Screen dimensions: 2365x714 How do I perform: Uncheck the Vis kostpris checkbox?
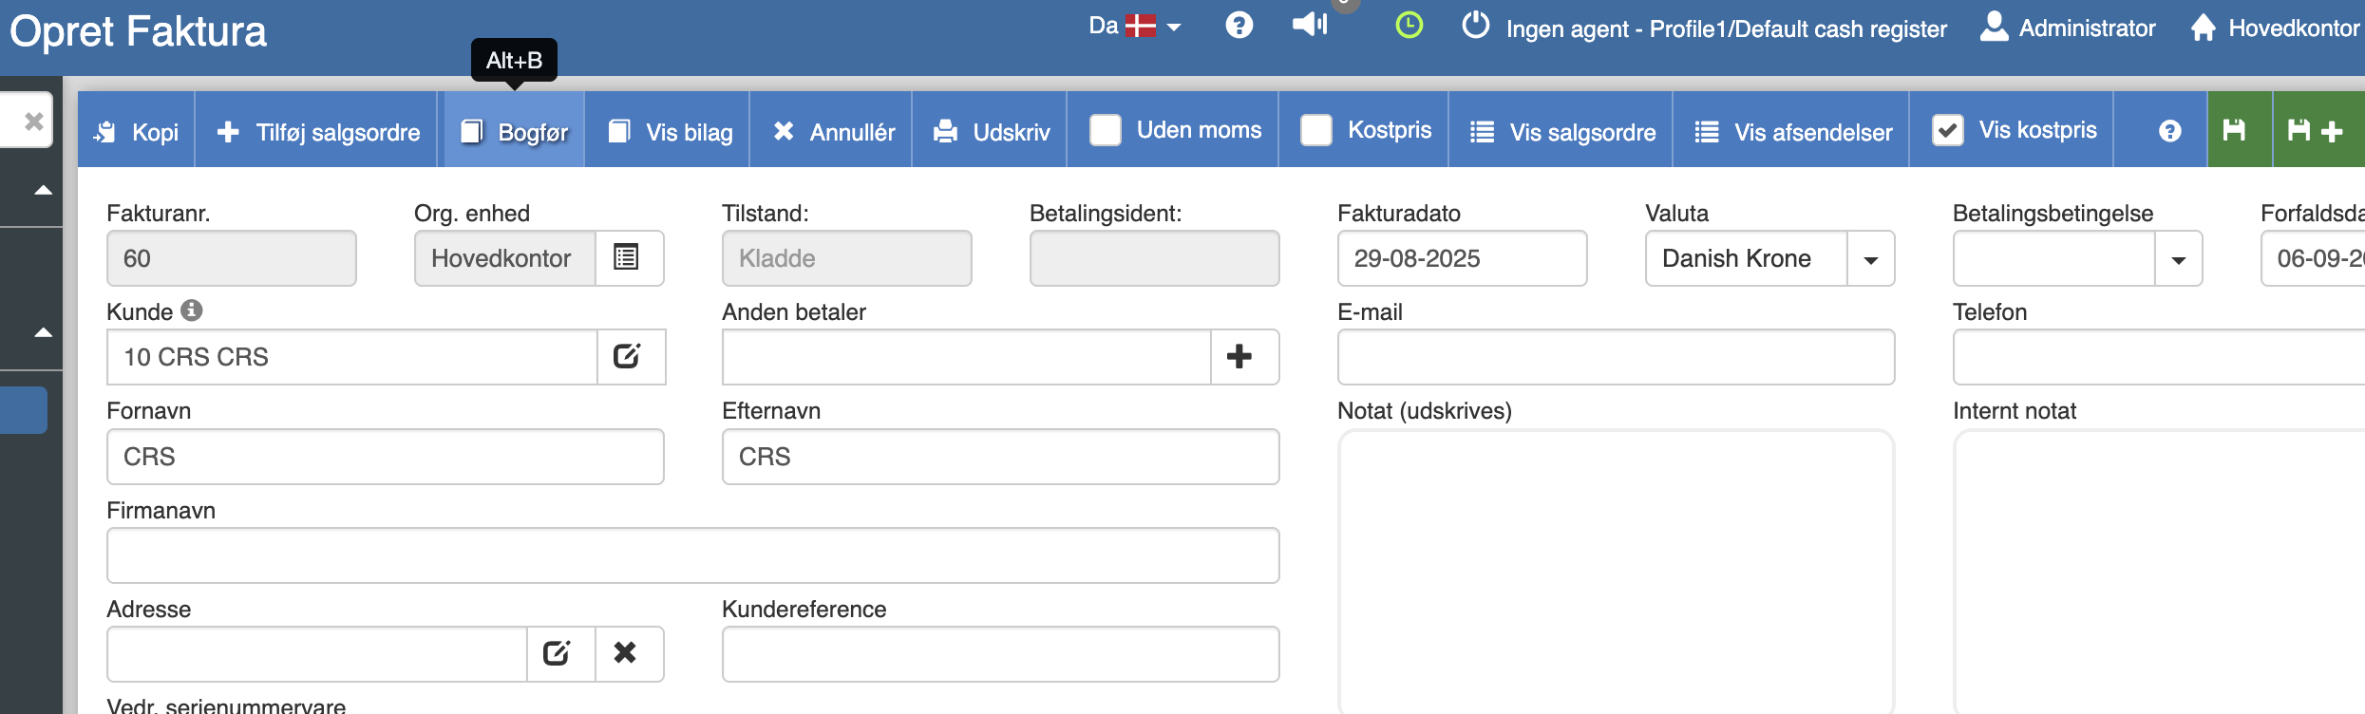pyautogui.click(x=1947, y=130)
